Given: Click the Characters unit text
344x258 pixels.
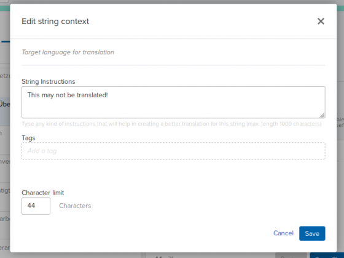Looking at the screenshot, I should [x=75, y=206].
